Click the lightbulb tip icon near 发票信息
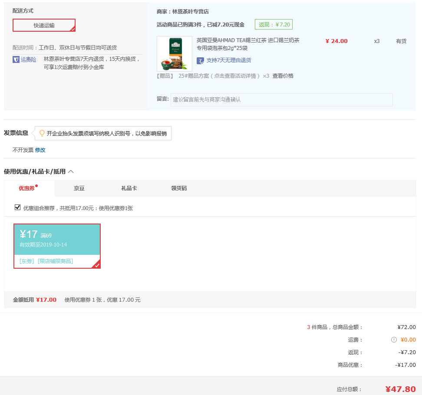Screen dimensions: 422x395 coord(42,133)
